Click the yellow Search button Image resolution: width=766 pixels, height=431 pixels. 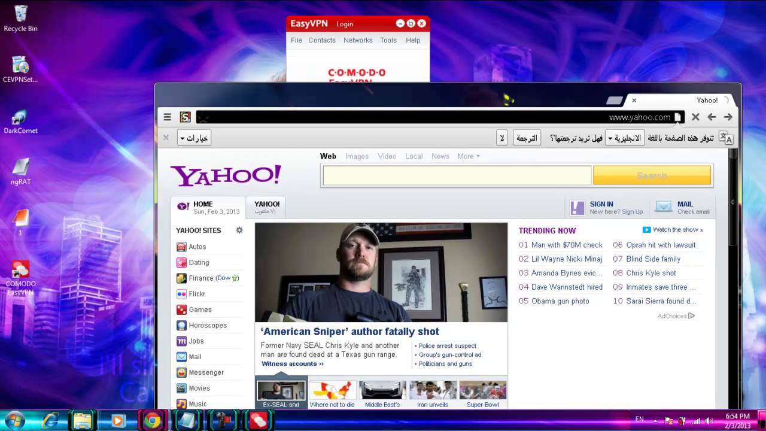(652, 175)
